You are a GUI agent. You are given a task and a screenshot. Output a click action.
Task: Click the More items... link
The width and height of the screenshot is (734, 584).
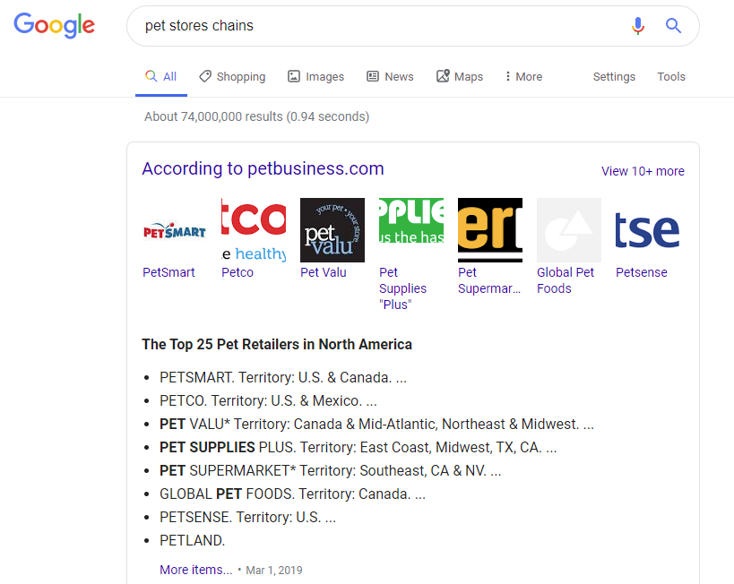pyautogui.click(x=195, y=570)
